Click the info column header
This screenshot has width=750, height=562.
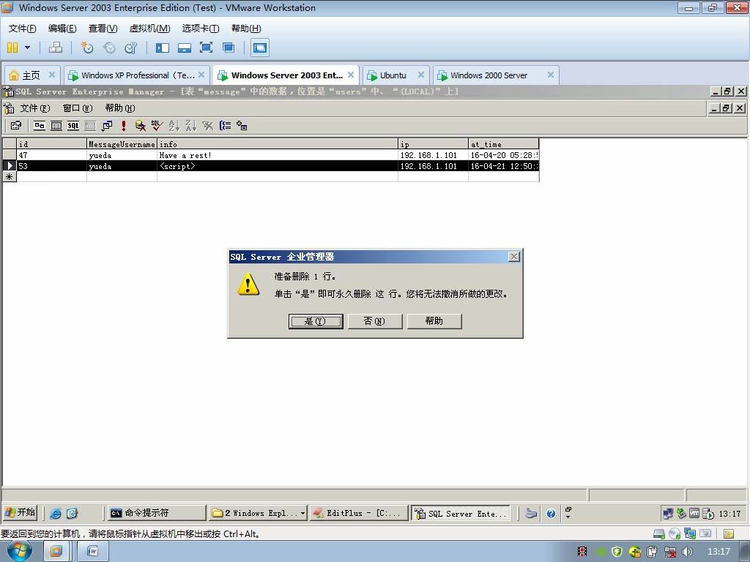(x=278, y=144)
